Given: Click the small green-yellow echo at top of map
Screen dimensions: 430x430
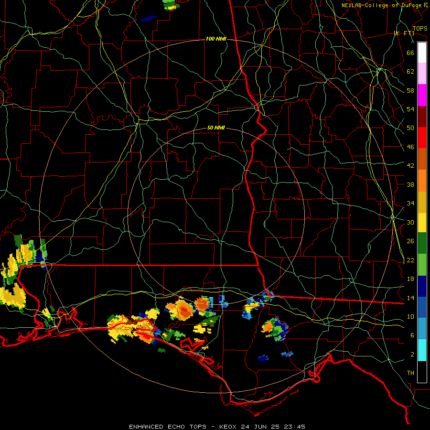Looking at the screenshot, I should 170,5.
